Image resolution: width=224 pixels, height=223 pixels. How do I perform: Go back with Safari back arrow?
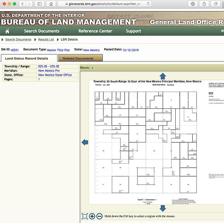point(22,4)
